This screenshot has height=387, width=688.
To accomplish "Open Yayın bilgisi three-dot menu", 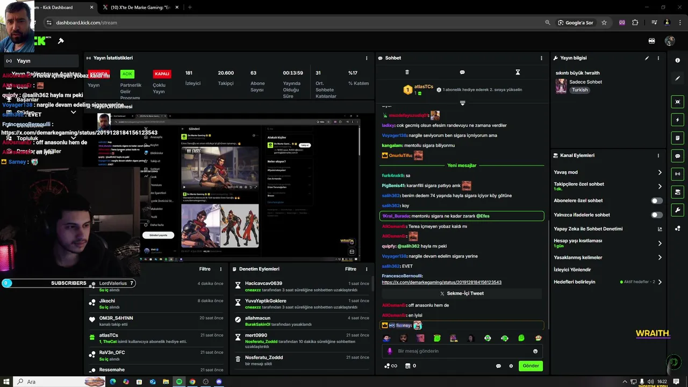I will [x=658, y=58].
